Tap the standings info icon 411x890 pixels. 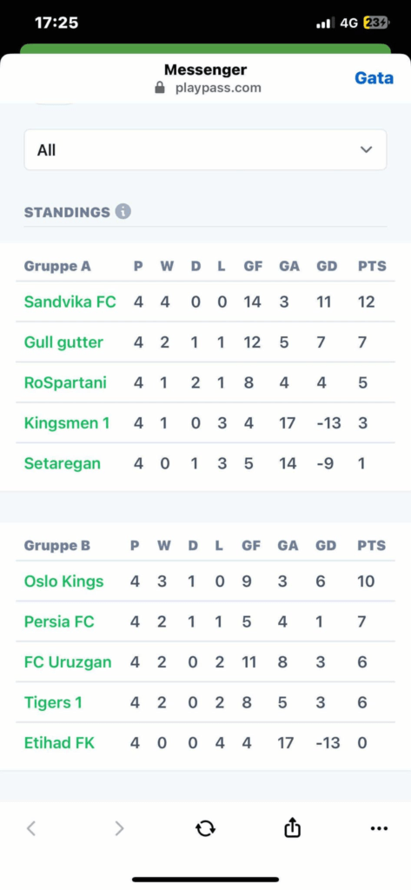[x=123, y=212]
